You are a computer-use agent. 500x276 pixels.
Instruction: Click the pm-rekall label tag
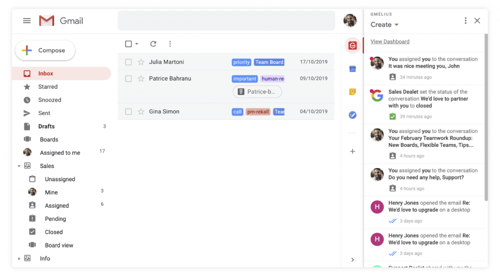click(258, 112)
